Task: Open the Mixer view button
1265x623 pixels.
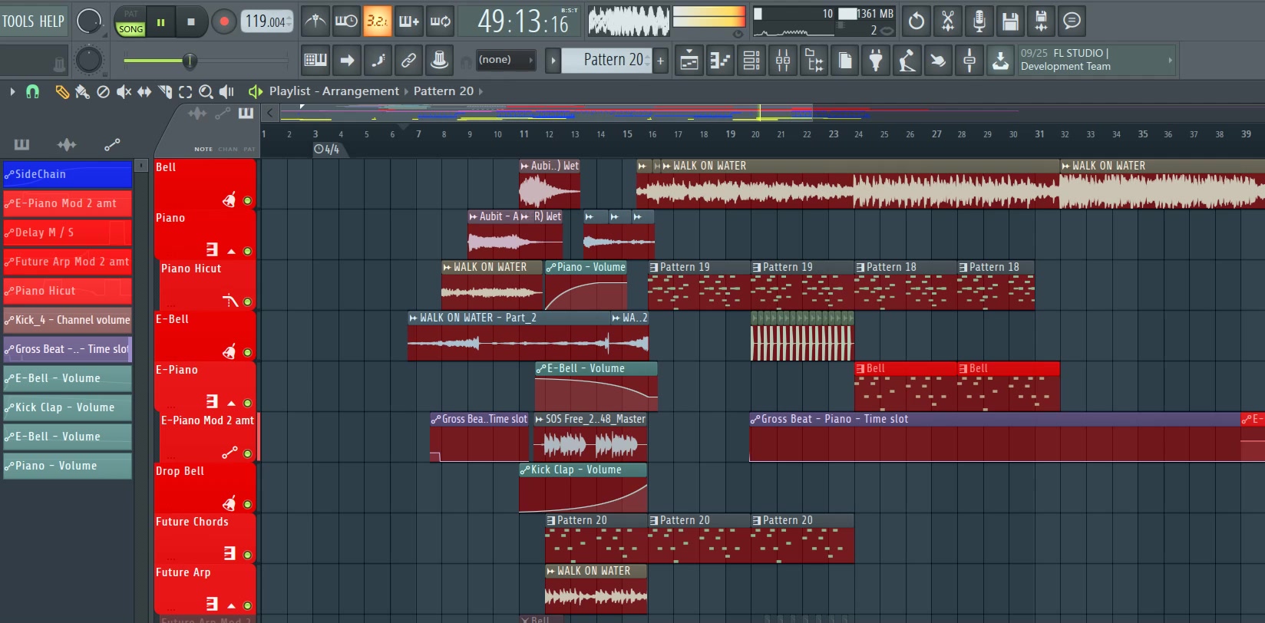Action: click(783, 60)
